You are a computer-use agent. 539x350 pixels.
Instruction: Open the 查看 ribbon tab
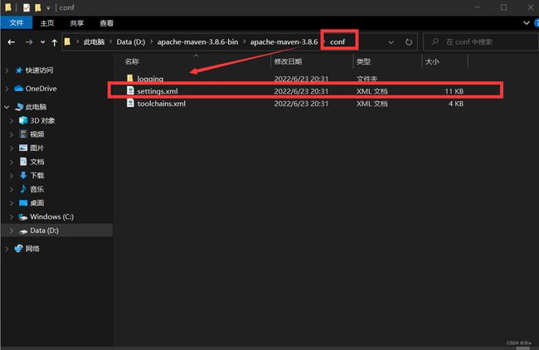pos(106,23)
